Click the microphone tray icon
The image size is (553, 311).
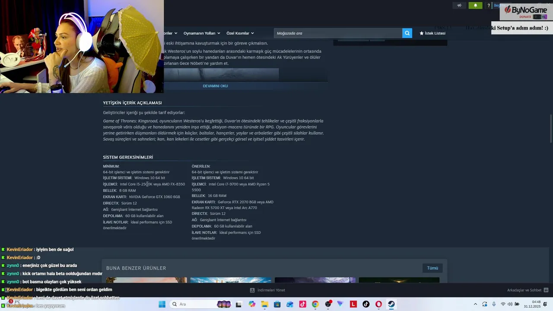494,304
